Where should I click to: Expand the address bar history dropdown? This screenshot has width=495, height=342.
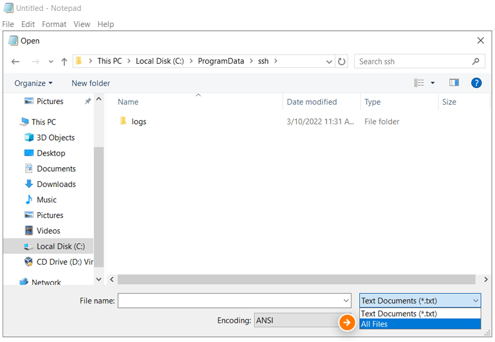[329, 62]
